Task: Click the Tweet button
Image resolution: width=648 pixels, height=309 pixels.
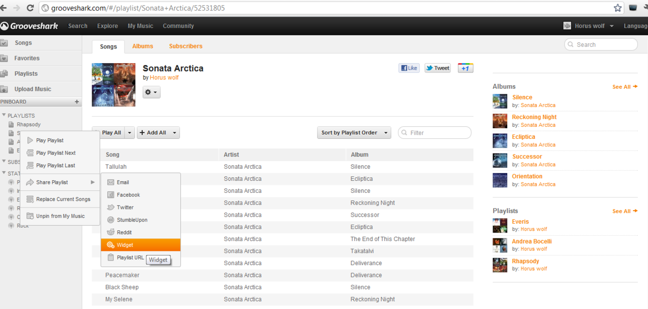Action: click(437, 68)
